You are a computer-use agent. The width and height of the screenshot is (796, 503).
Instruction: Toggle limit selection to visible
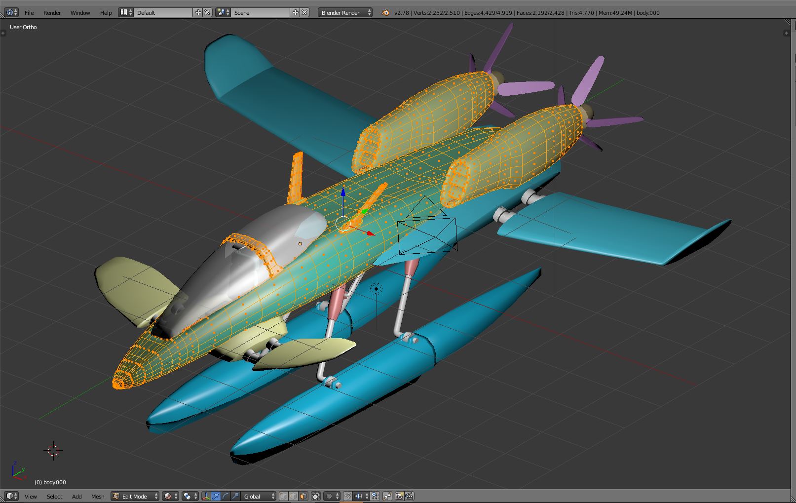click(x=316, y=496)
